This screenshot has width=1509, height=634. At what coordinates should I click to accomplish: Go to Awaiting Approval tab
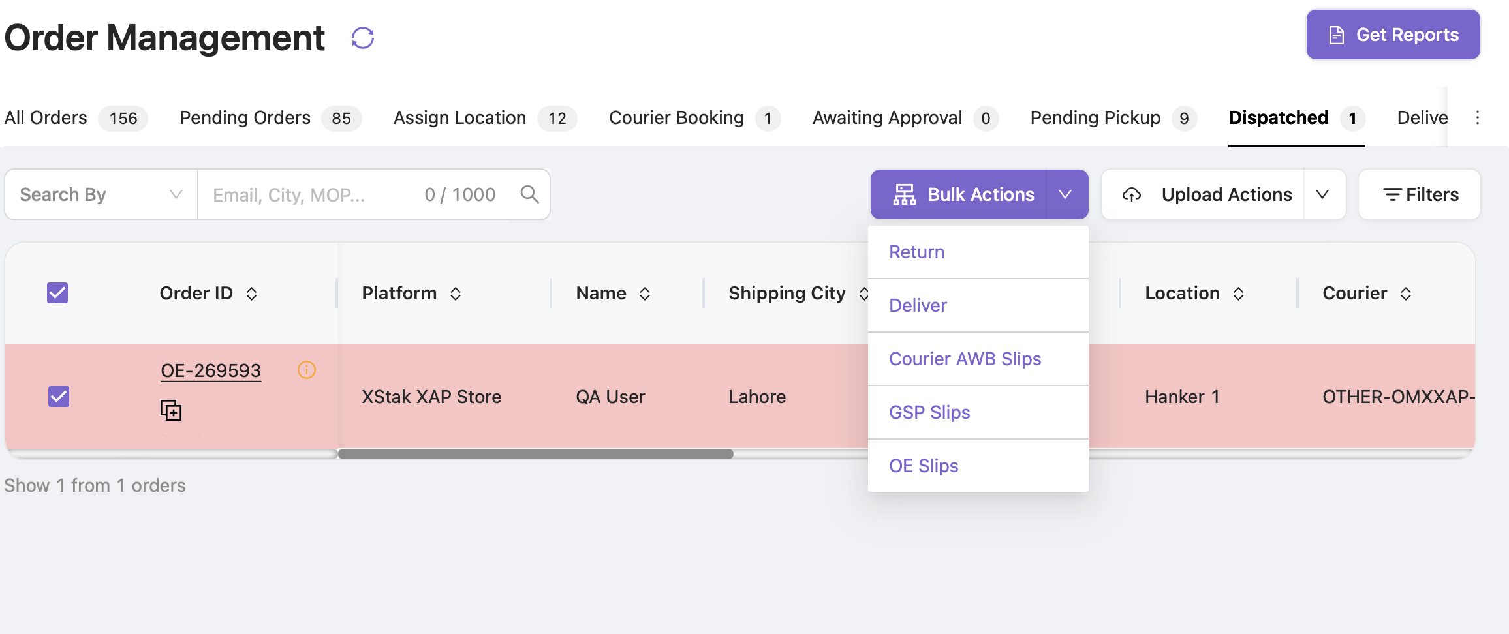coord(905,118)
